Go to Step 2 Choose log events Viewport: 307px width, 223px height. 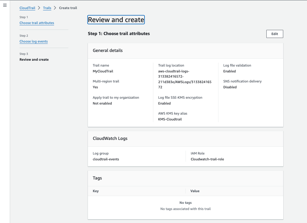tap(34, 41)
